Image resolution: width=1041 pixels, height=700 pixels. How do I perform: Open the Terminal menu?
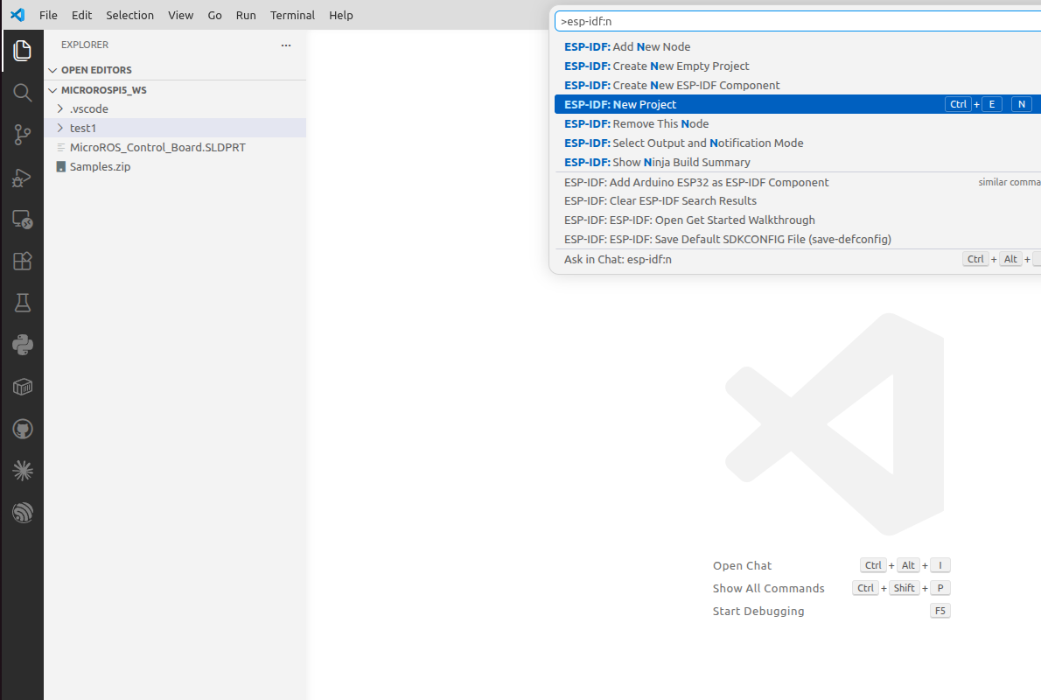coord(292,15)
